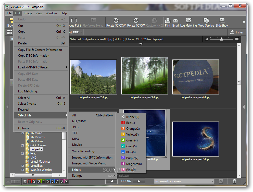
Task: Toggle label 8 magenta filter in status bar
Action: pos(62,181)
